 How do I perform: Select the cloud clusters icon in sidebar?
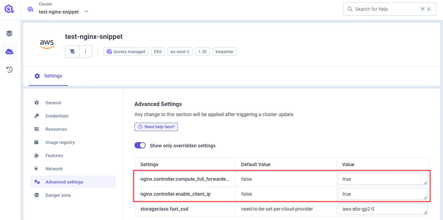(9, 52)
